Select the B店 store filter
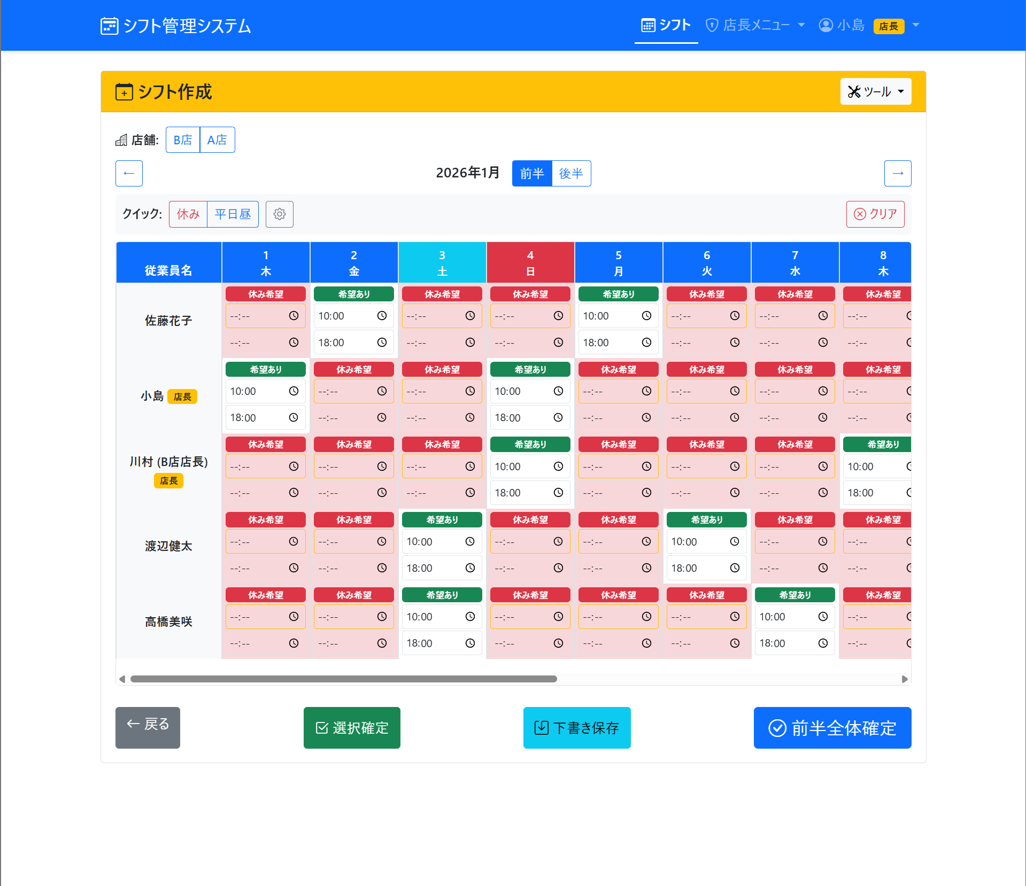 point(183,140)
